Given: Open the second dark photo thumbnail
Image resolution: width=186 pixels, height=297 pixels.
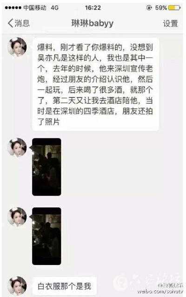Looking at the screenshot, I should [x=46, y=236].
